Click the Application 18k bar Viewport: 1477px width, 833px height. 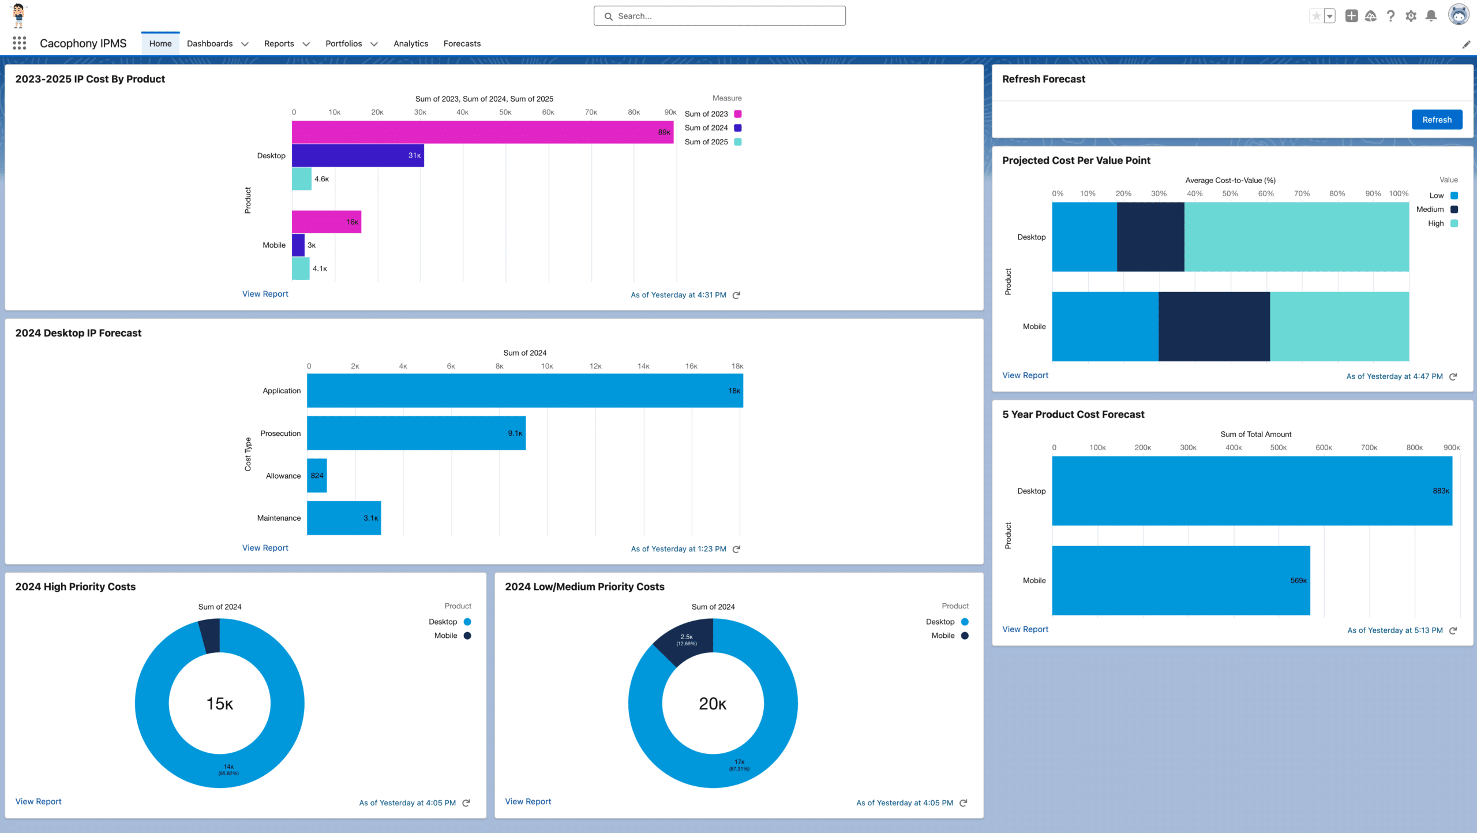525,391
